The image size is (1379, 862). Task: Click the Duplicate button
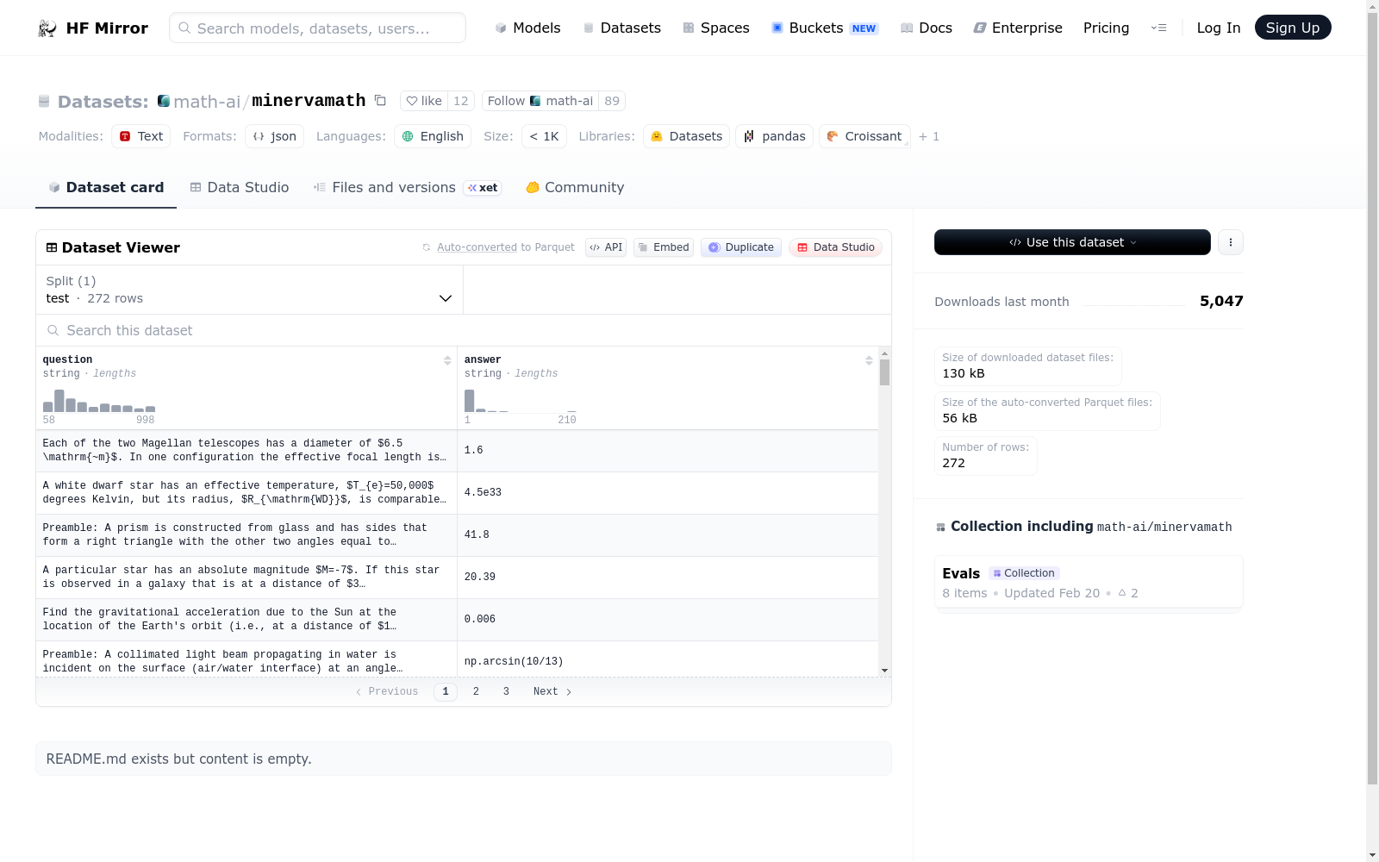click(741, 247)
